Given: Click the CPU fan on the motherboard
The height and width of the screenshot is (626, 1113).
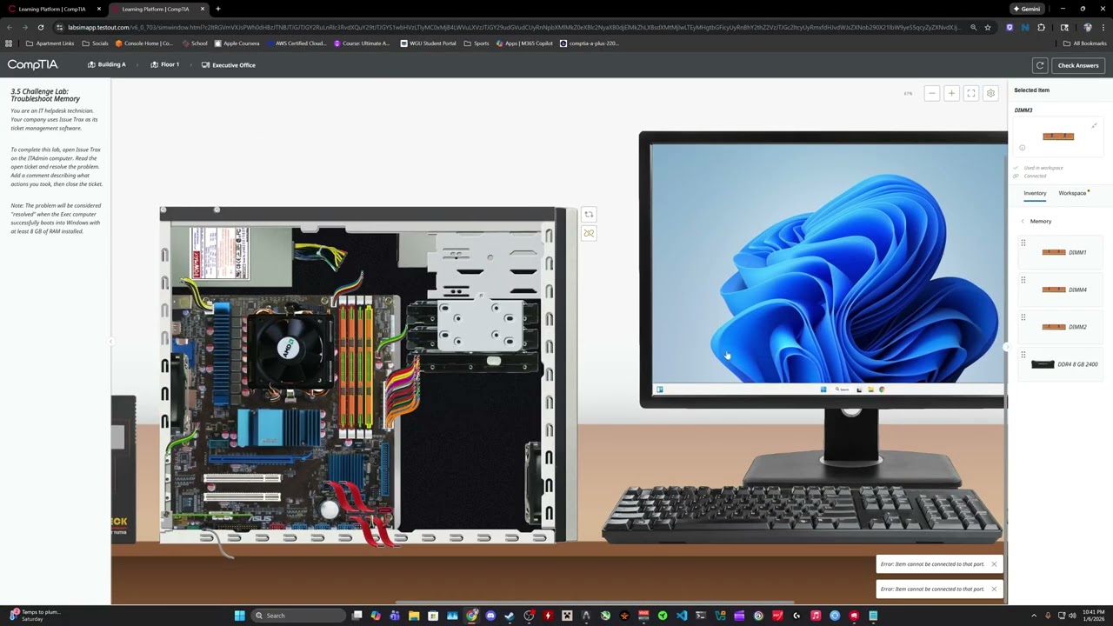Looking at the screenshot, I should tap(290, 348).
